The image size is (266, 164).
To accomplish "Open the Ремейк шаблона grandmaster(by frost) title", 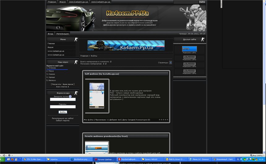I will [106, 136].
